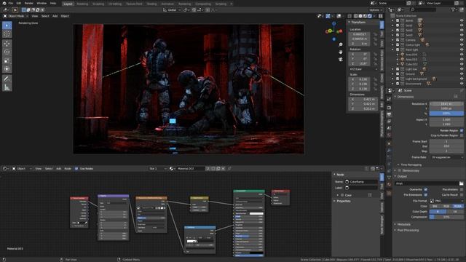The width and height of the screenshot is (466, 262).
Task: Select the Move tool
Action: (x=7, y=44)
